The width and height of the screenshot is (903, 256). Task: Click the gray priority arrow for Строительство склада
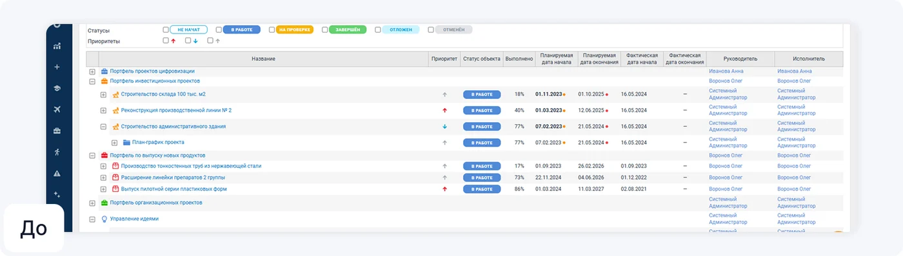click(x=444, y=95)
